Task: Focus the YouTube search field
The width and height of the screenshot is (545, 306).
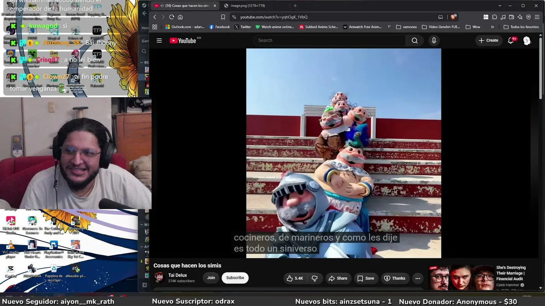Action: coord(330,40)
